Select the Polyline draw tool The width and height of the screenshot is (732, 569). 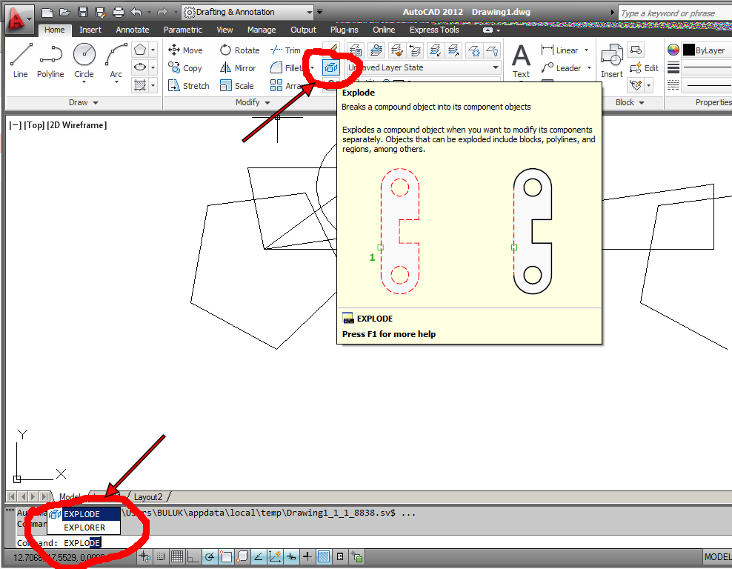click(50, 61)
